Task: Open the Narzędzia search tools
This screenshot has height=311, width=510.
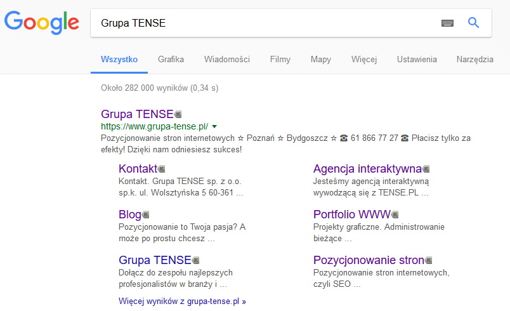Action: 475,60
